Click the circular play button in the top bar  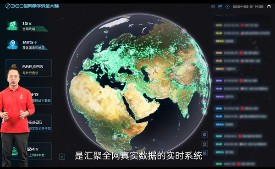pos(227,7)
